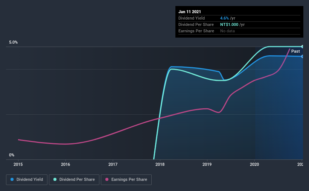Viewport: 309px width, 191px height.
Task: Toggle the Dividend Yield legend button
Action: tap(27, 180)
